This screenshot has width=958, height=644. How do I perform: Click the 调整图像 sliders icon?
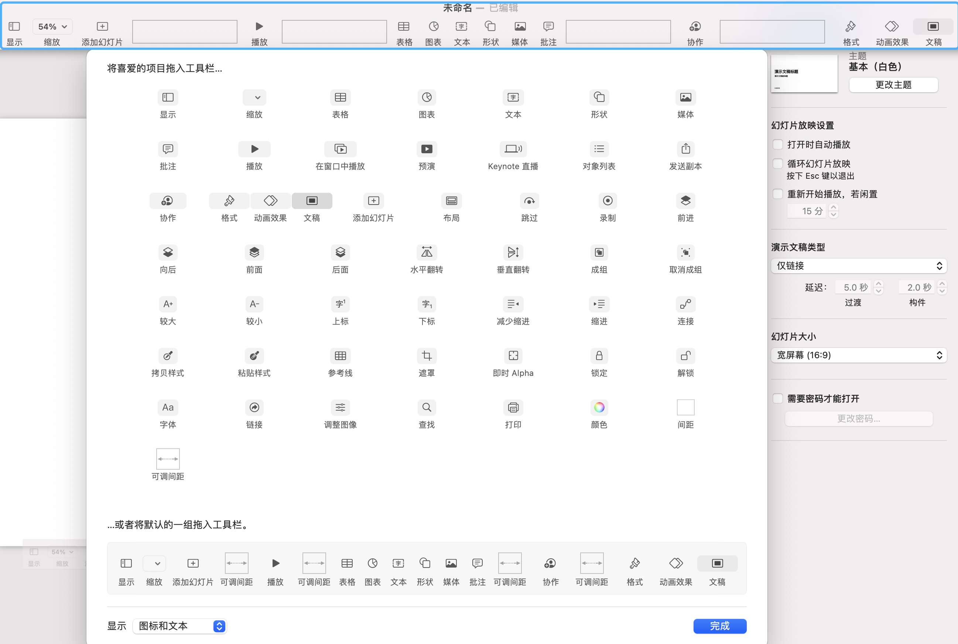340,407
